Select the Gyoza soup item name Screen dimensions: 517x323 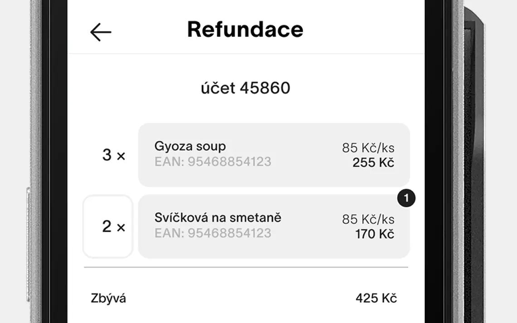pyautogui.click(x=190, y=146)
